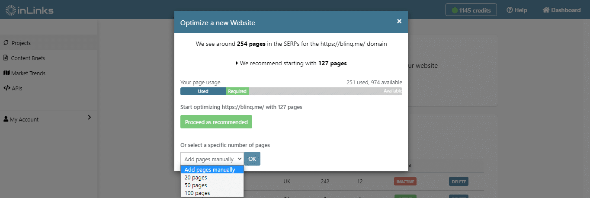This screenshot has width=590, height=198.
Task: Confirm the page selection with OK
Action: click(x=252, y=159)
